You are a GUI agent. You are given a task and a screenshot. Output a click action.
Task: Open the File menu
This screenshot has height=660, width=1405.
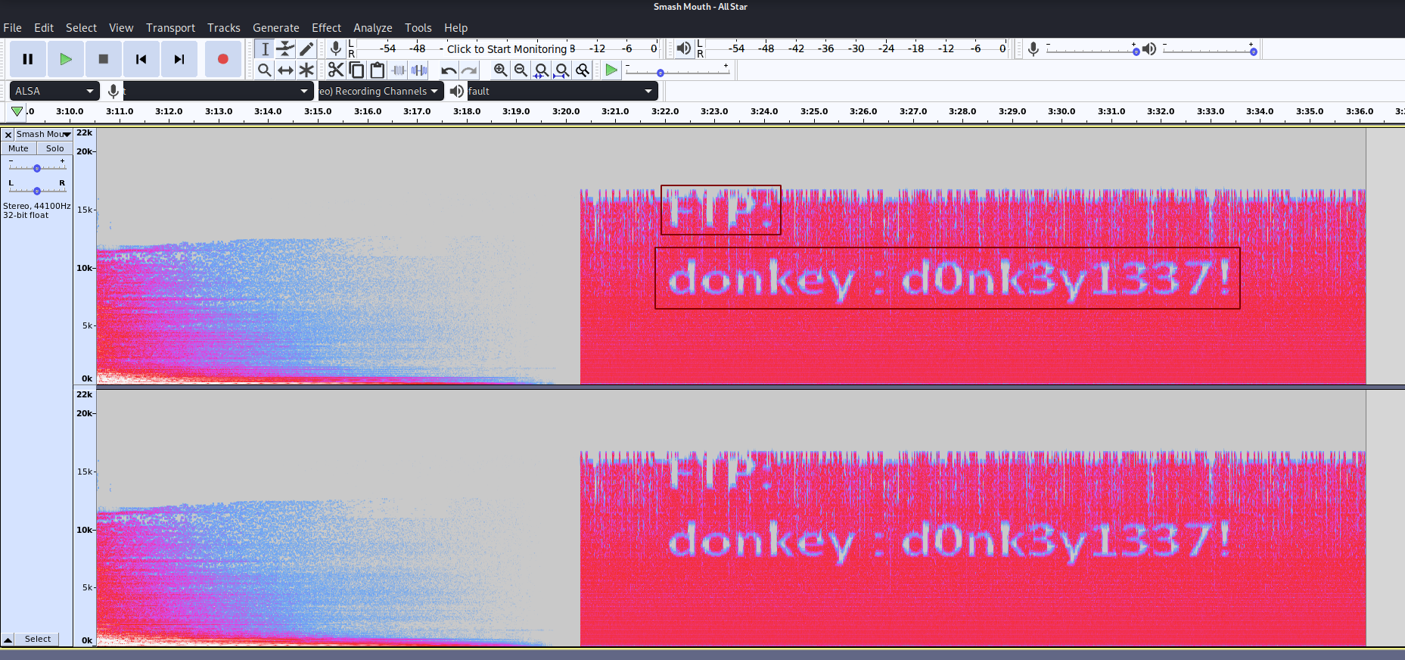point(12,28)
